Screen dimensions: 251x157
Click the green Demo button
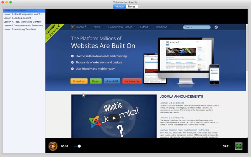click(x=96, y=81)
